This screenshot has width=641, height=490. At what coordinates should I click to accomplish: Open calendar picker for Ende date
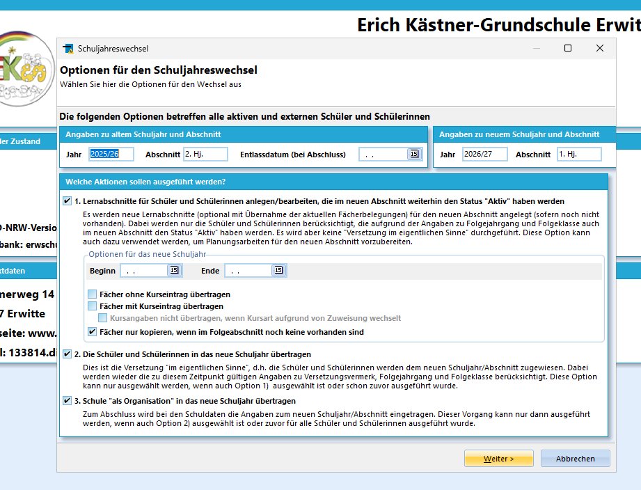point(278,270)
